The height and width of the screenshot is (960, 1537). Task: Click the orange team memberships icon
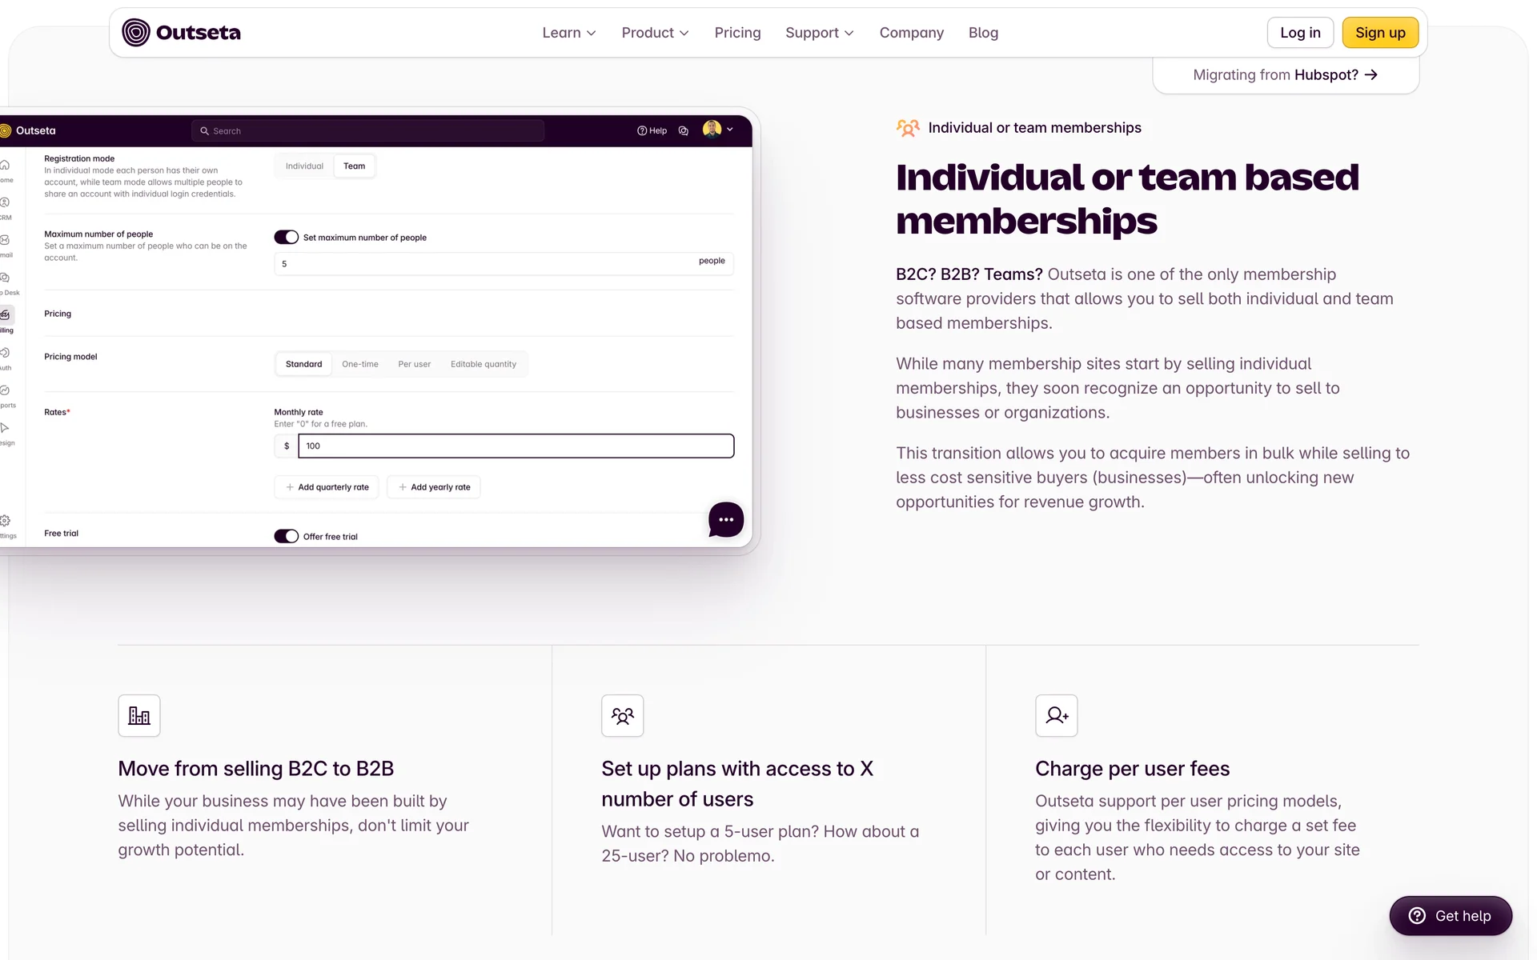click(908, 128)
